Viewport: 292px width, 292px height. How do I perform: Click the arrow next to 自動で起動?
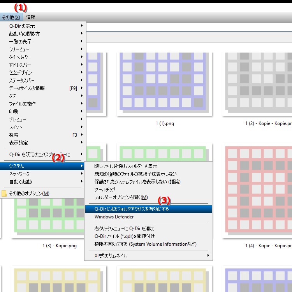82,181
